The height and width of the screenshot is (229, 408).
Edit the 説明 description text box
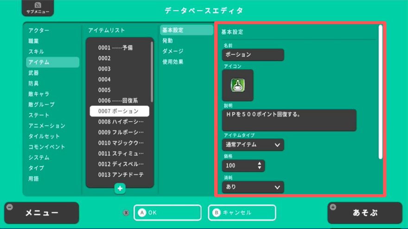pyautogui.click(x=289, y=120)
